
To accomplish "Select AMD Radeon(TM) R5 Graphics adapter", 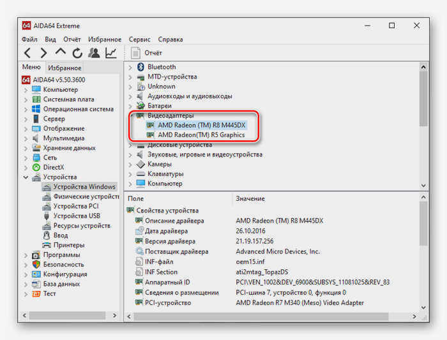I will pos(196,135).
